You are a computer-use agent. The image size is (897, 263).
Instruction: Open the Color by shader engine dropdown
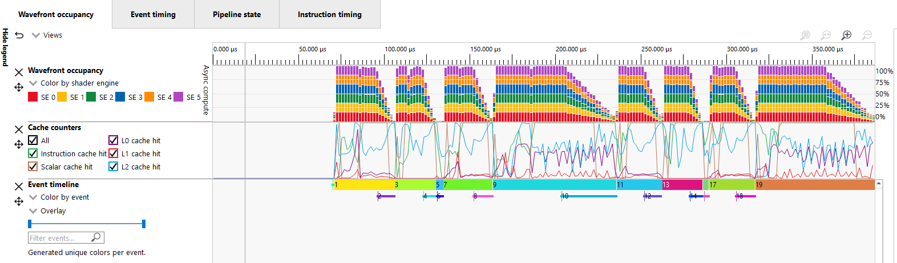click(74, 83)
